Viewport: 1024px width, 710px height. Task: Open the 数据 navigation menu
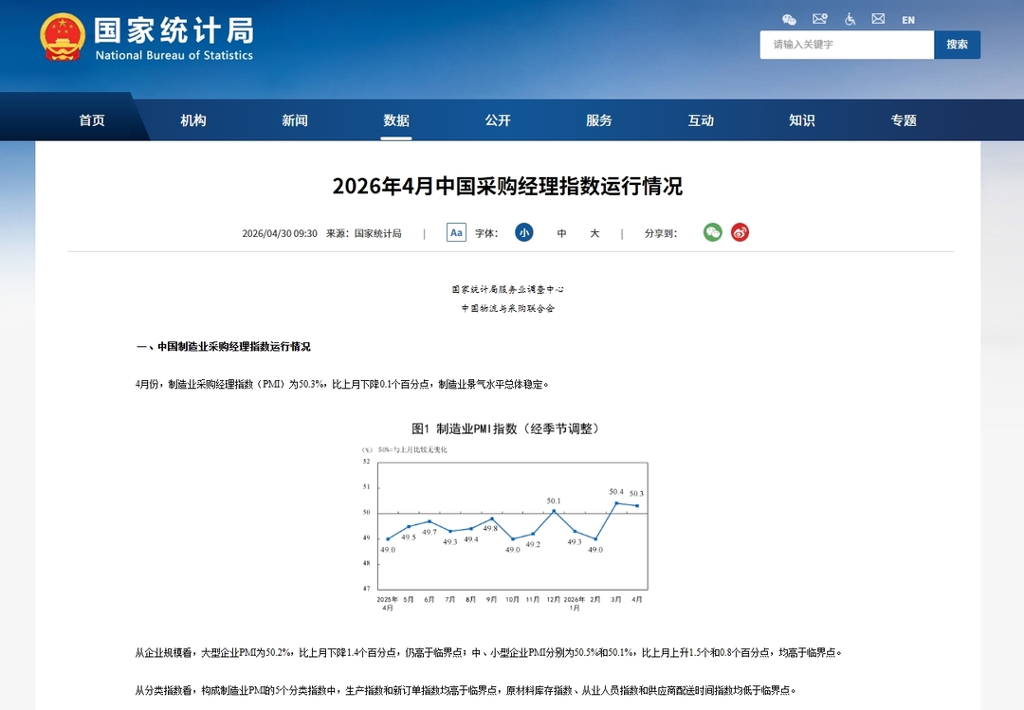[x=396, y=120]
